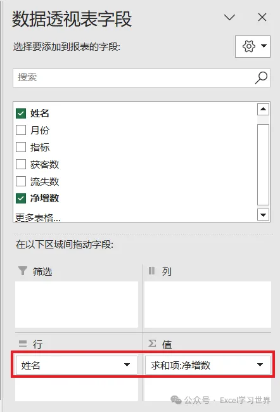Image resolution: width=280 pixels, height=412 pixels.
Task: Close the PivotTable fields pane
Action: [262, 17]
